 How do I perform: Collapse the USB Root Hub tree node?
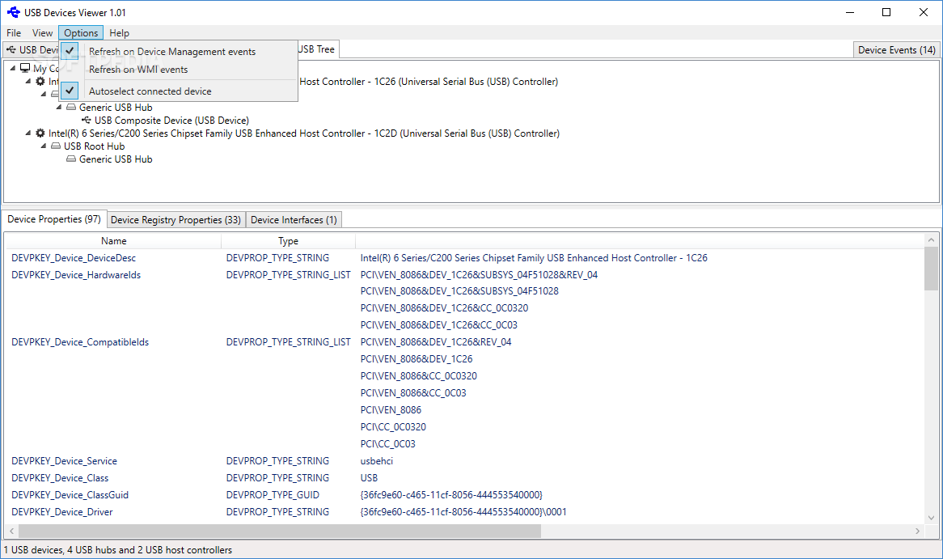click(44, 146)
